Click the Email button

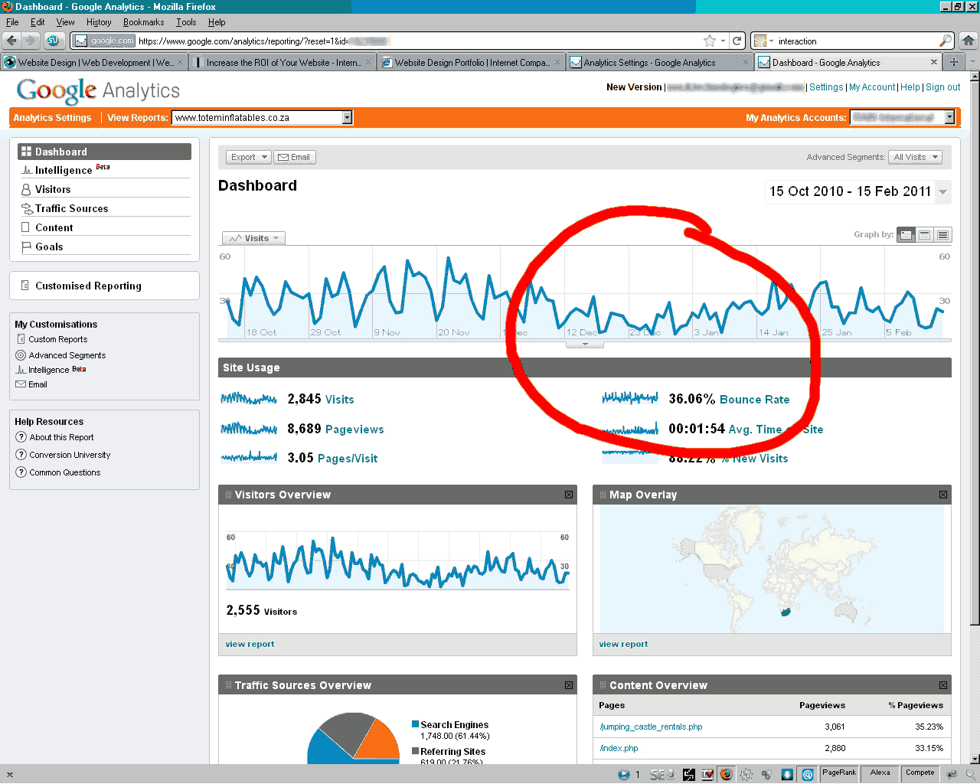pyautogui.click(x=294, y=157)
